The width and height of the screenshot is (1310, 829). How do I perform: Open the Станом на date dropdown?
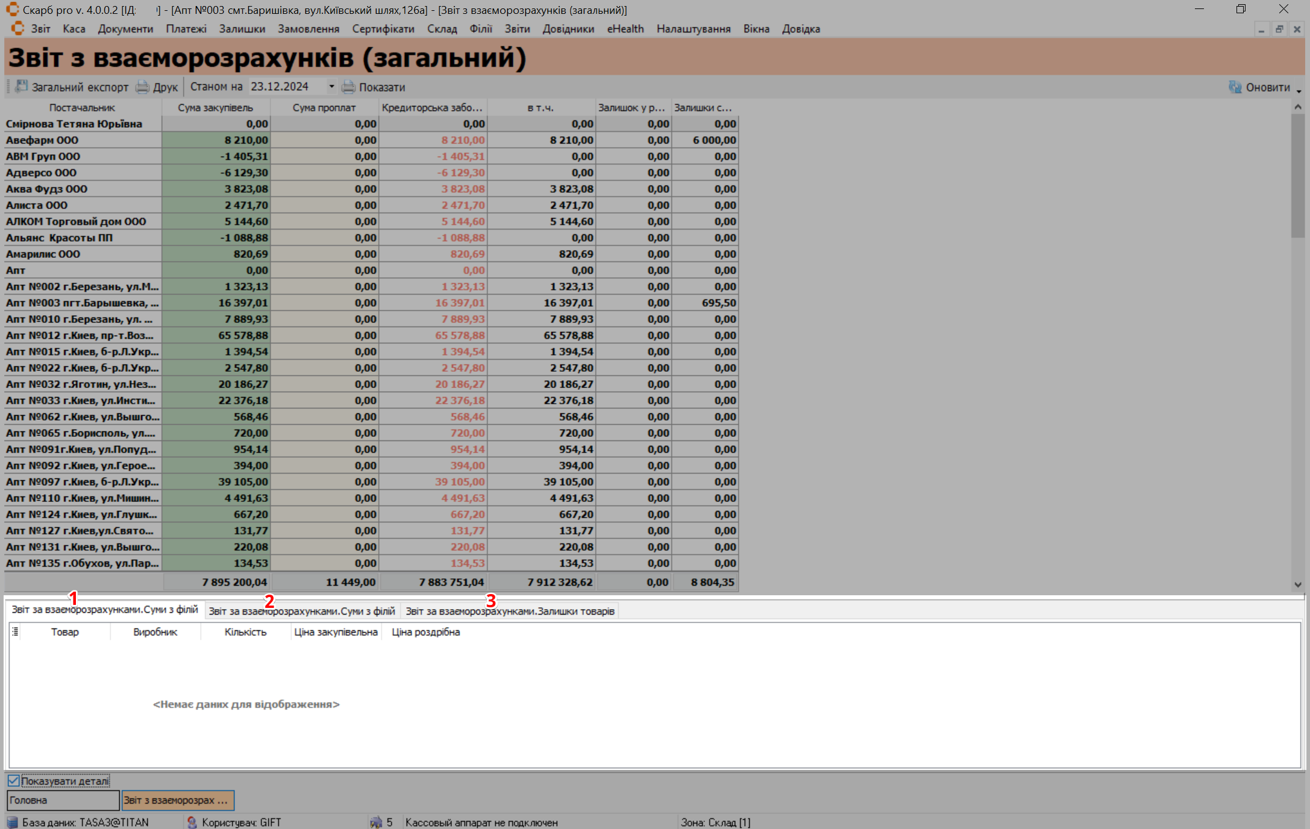coord(331,87)
